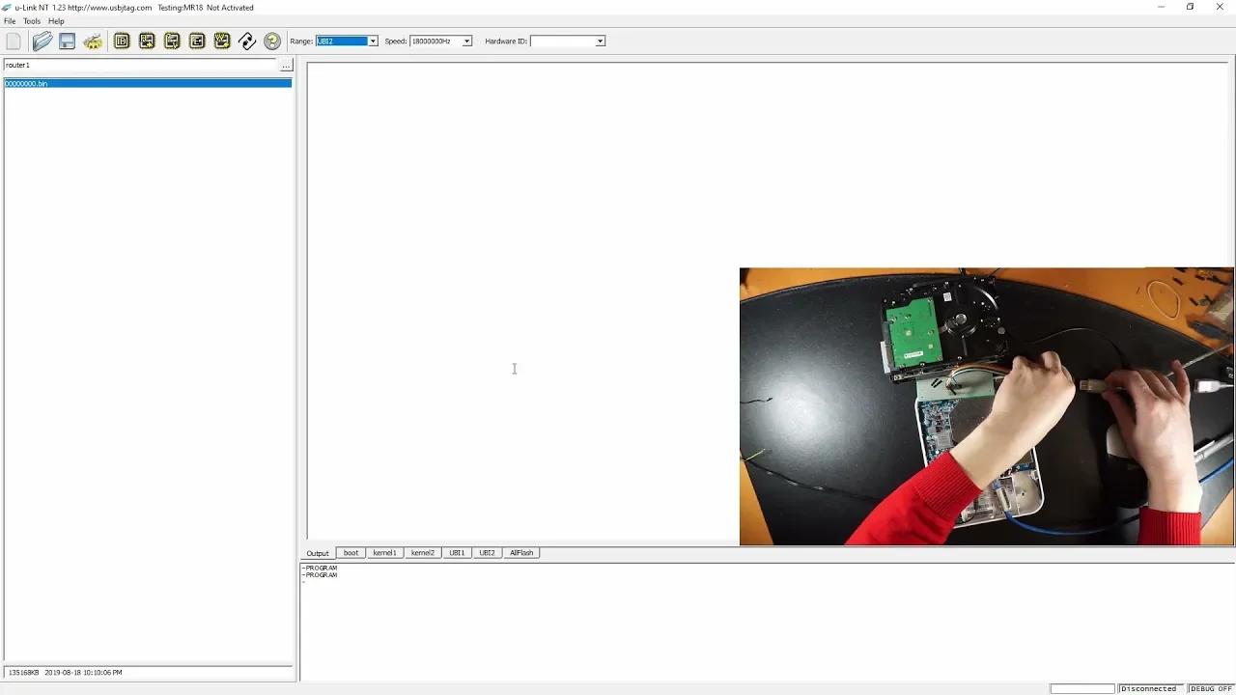The image size is (1236, 695).
Task: Click the New file toolbar icon
Action: [14, 41]
